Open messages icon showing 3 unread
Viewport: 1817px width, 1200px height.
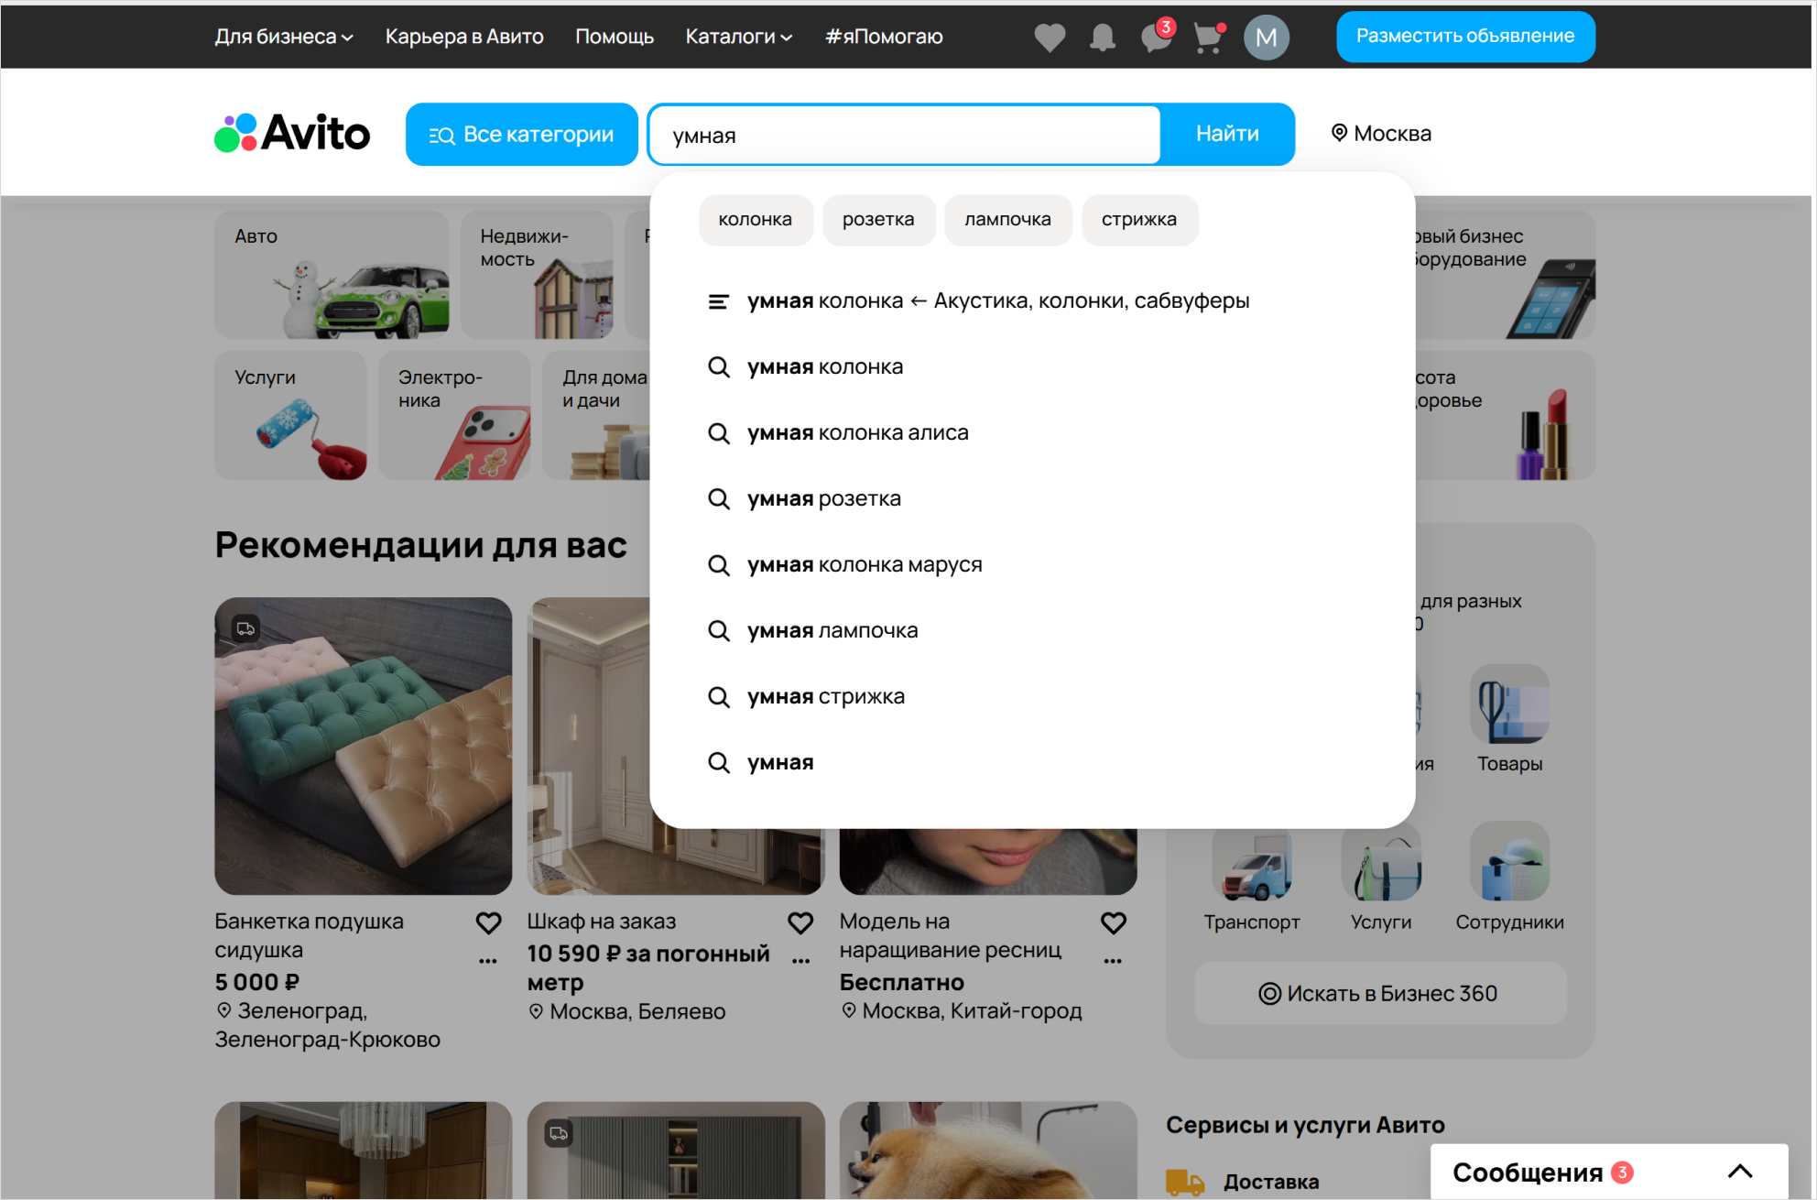[x=1155, y=38]
